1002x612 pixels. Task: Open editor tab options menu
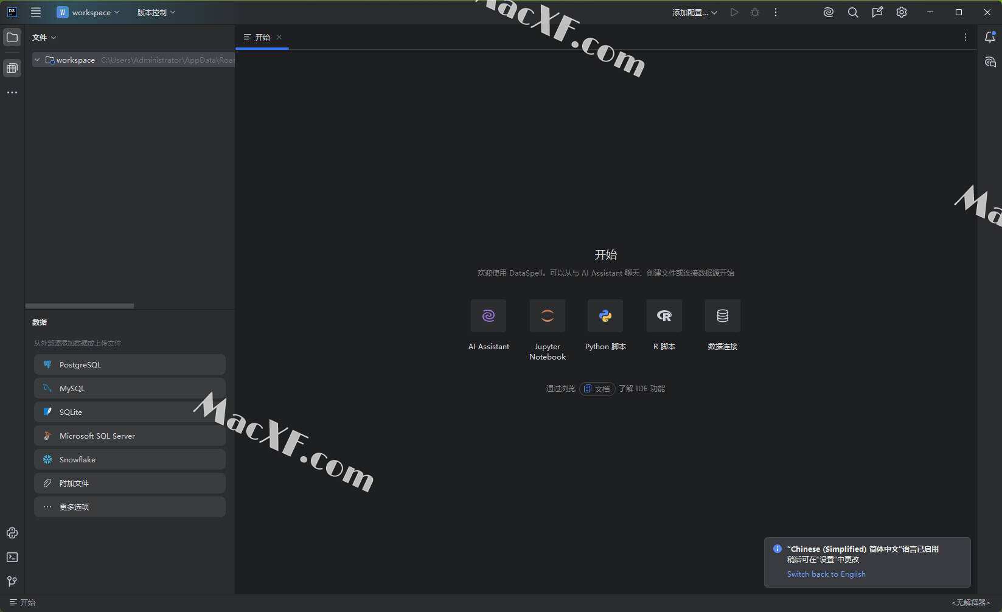pyautogui.click(x=965, y=37)
